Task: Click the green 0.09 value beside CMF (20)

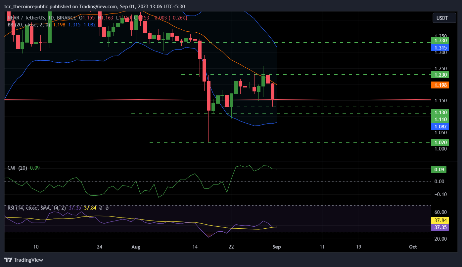Action: coord(35,168)
